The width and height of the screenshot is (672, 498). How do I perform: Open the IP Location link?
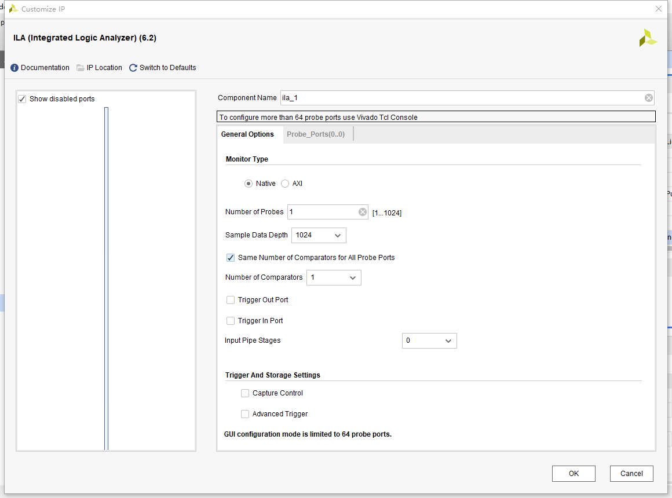coord(104,68)
